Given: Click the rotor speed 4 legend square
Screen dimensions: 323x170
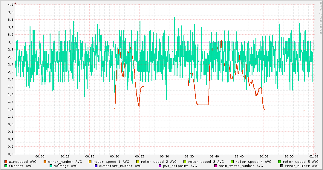Looking at the screenshot, I should [x=232, y=162].
